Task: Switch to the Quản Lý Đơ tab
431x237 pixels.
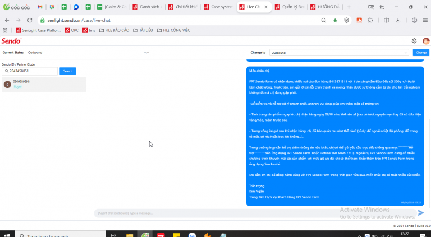Action: point(290,7)
